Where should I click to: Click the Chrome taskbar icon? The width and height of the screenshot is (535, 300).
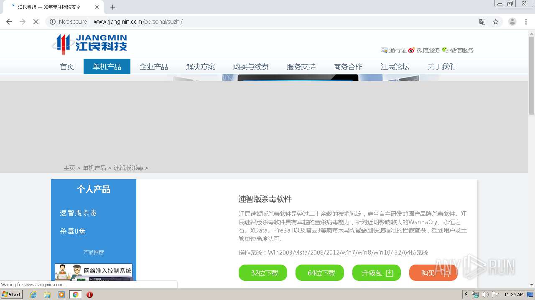click(76, 295)
